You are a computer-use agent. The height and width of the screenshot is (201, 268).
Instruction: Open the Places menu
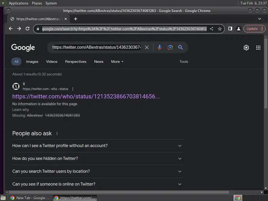[x=37, y=3]
